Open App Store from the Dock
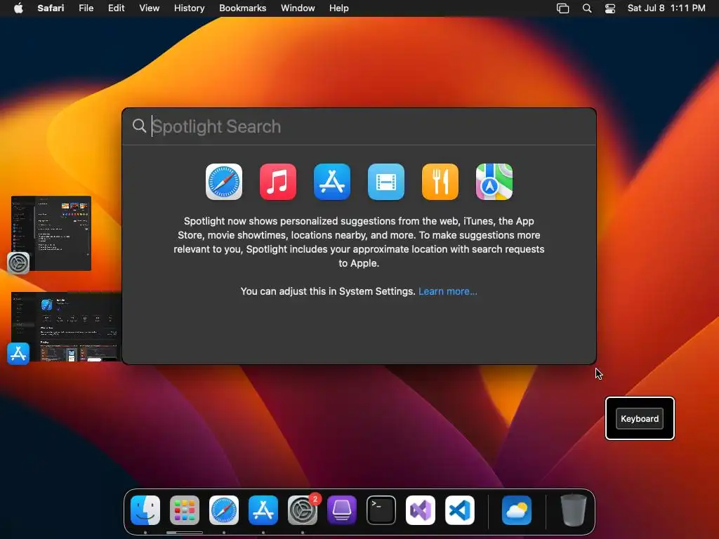Image resolution: width=719 pixels, height=539 pixels. tap(263, 510)
